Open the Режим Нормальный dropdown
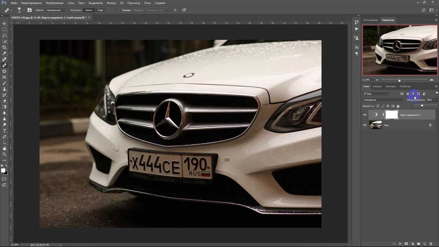This screenshot has width=439, height=247. [56, 10]
